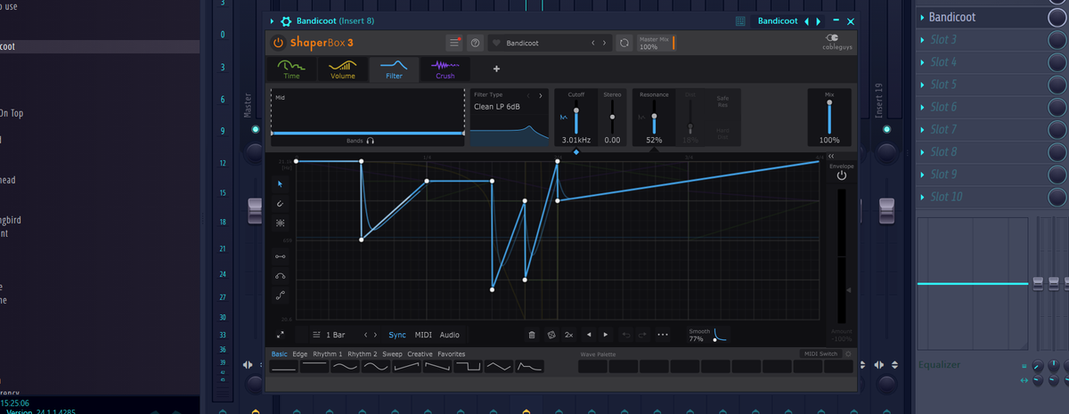Select the Crush shaper tab
Viewport: 1069px width, 414px height.
[445, 69]
